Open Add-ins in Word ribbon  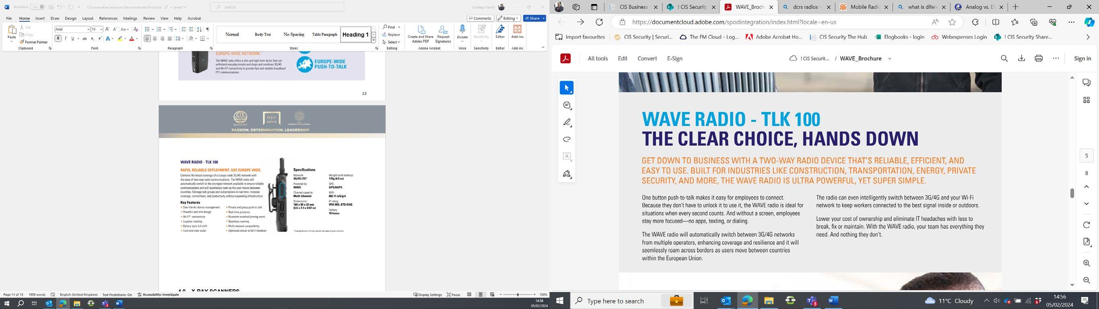517,32
